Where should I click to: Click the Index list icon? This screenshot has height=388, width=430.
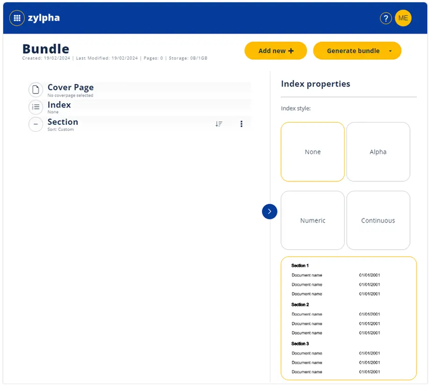coord(36,107)
